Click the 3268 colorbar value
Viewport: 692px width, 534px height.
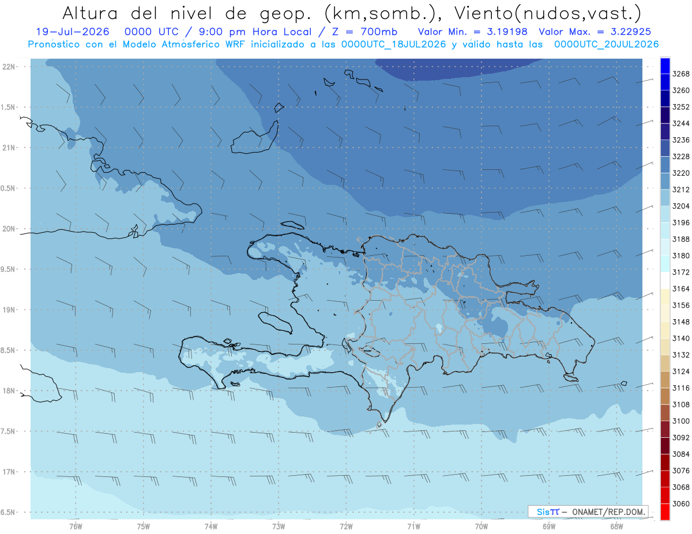pyautogui.click(x=681, y=74)
